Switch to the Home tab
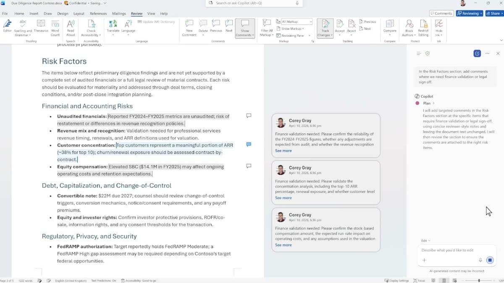 (19, 13)
